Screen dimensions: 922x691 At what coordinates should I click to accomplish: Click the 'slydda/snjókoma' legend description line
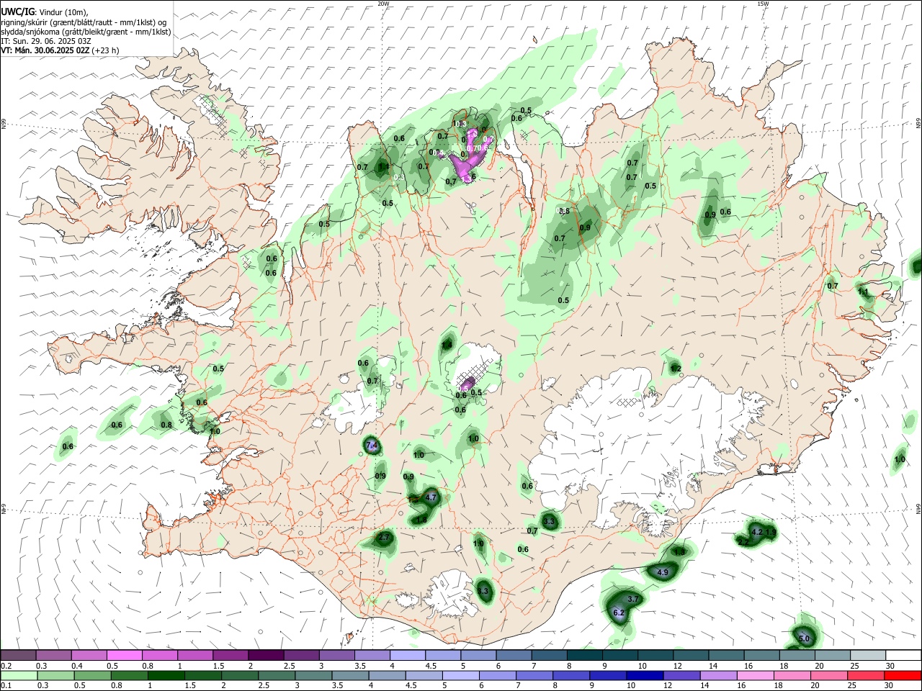(x=86, y=32)
